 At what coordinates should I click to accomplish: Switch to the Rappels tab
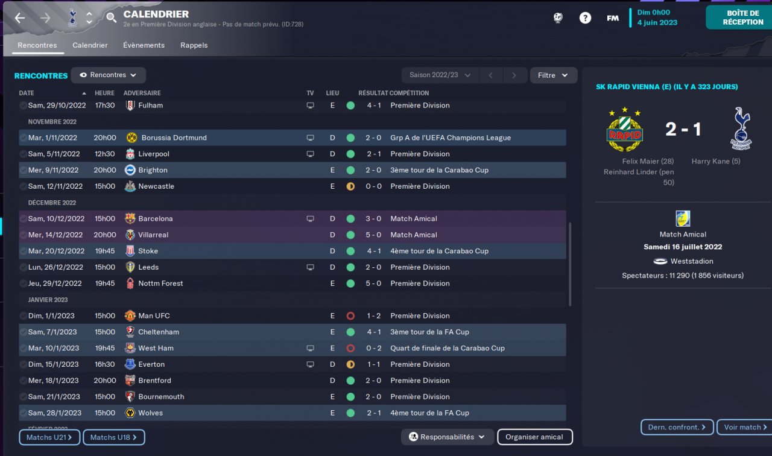(194, 45)
